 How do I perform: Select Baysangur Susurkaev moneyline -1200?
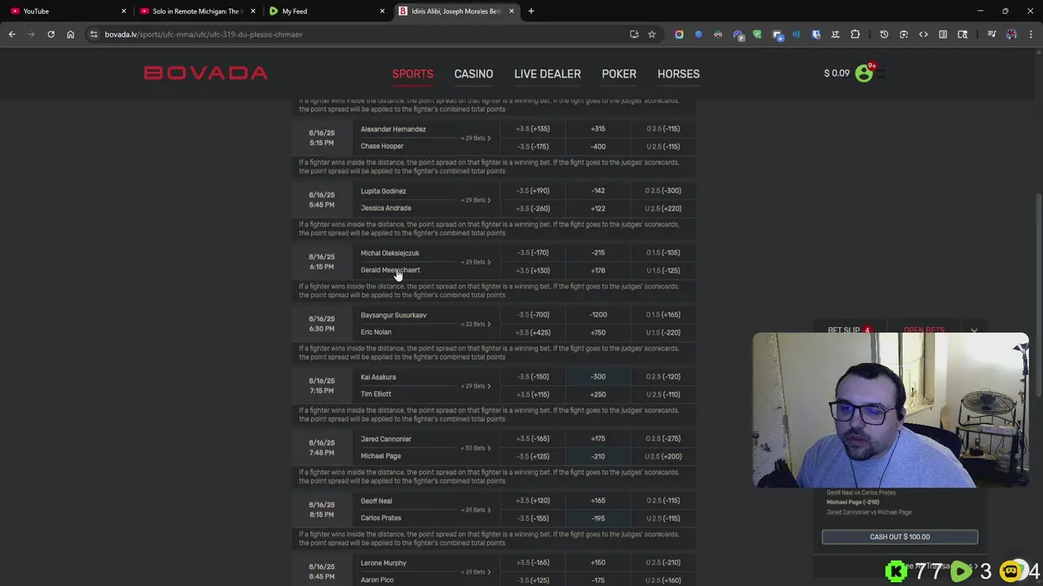598,315
